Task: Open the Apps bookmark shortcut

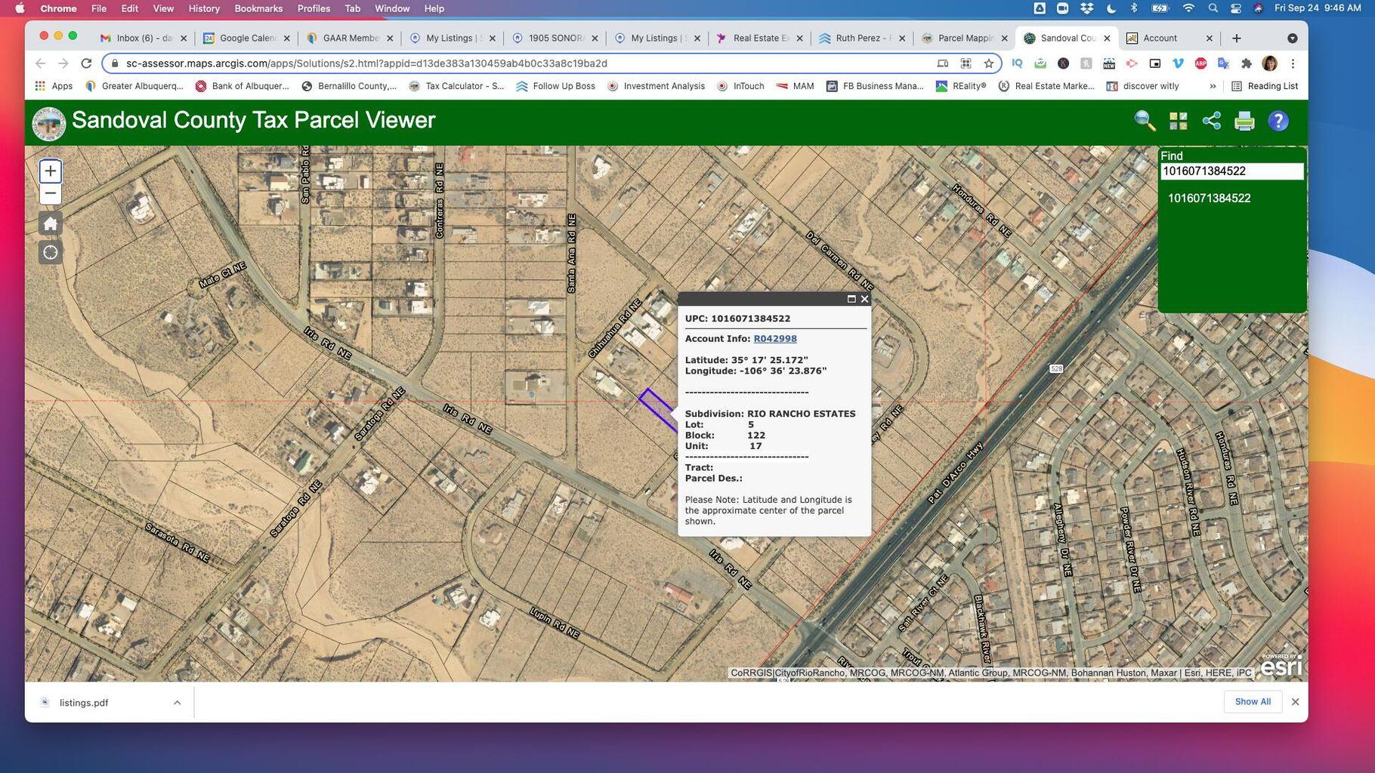Action: tap(54, 86)
